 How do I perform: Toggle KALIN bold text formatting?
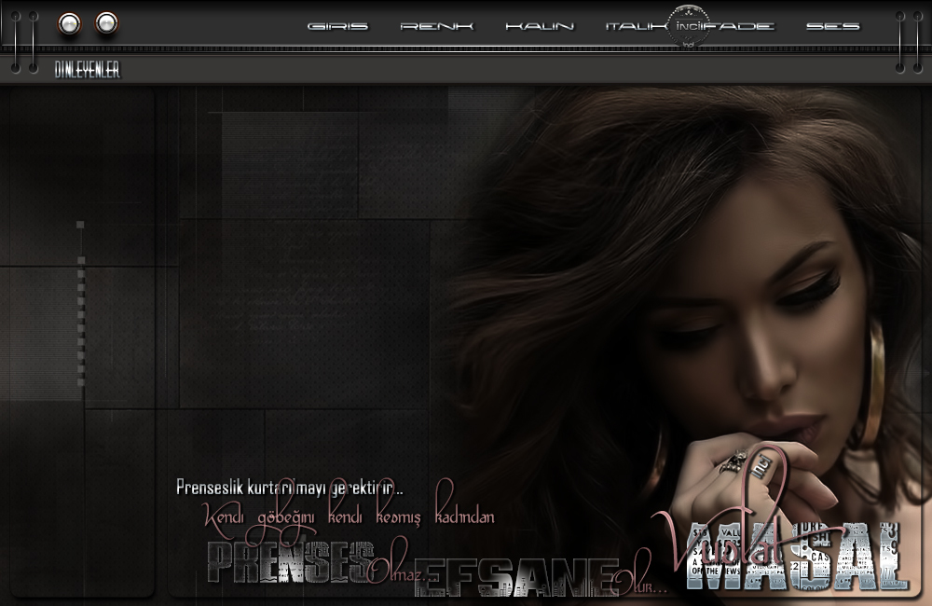[x=540, y=26]
